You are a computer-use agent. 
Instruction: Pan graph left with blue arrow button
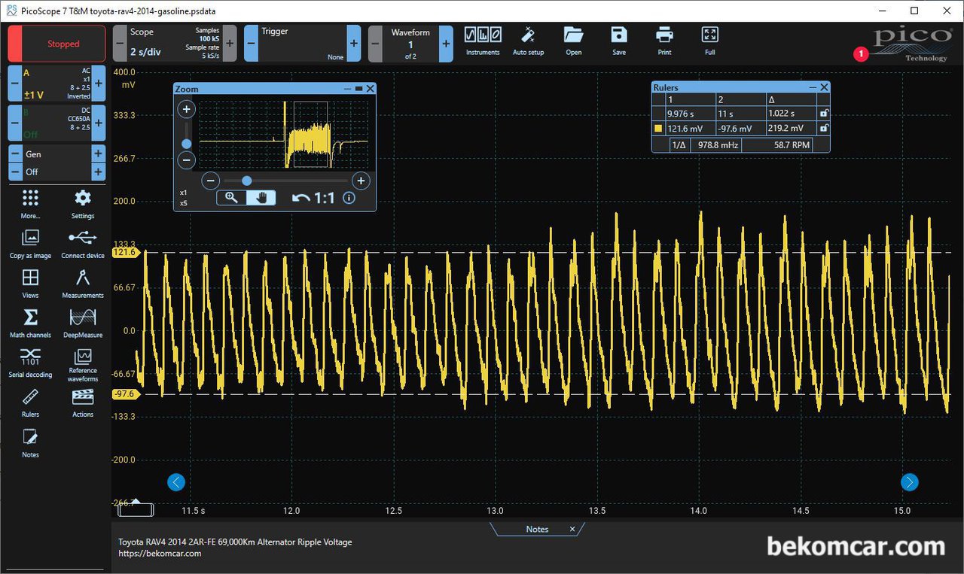[176, 482]
